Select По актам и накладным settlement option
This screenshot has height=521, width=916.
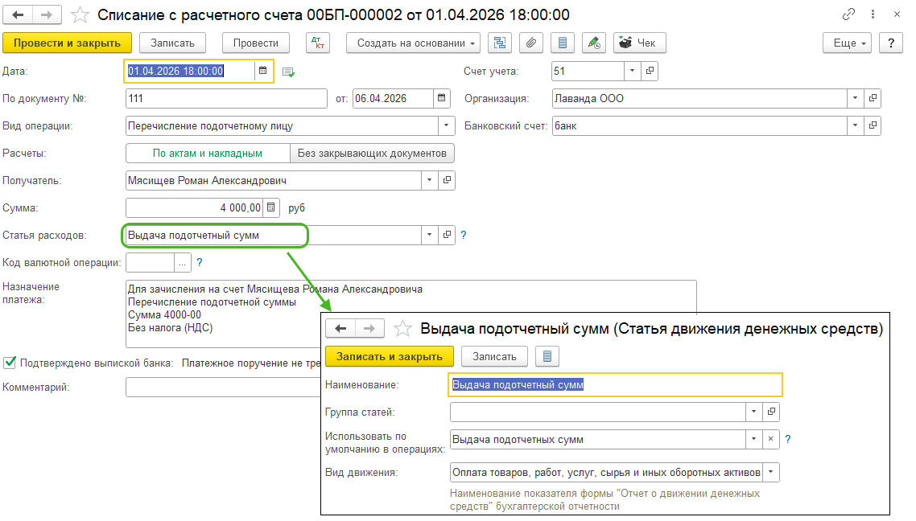(x=208, y=154)
